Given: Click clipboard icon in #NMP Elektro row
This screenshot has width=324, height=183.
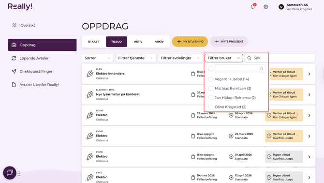Looking at the screenshot, I should (x=193, y=136).
